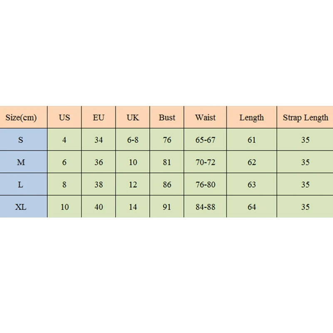Select the length value 64 cell
Image resolution: width=333 pixels, height=333 pixels.
coord(252,207)
